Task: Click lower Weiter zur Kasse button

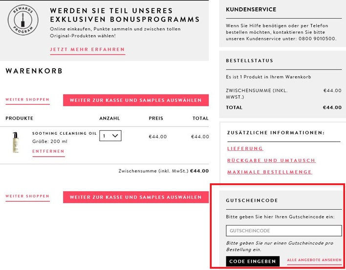Action: pos(136,197)
